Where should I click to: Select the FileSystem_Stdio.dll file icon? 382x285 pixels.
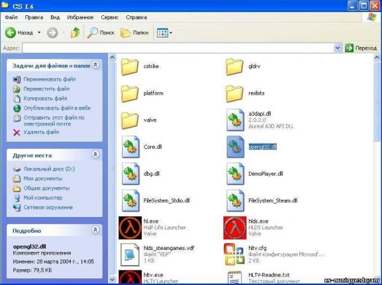pyautogui.click(x=131, y=200)
